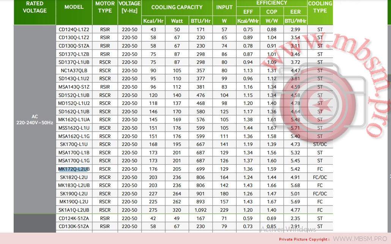
Task: Click the COOLING CAPACITY header
Action: 177,7
